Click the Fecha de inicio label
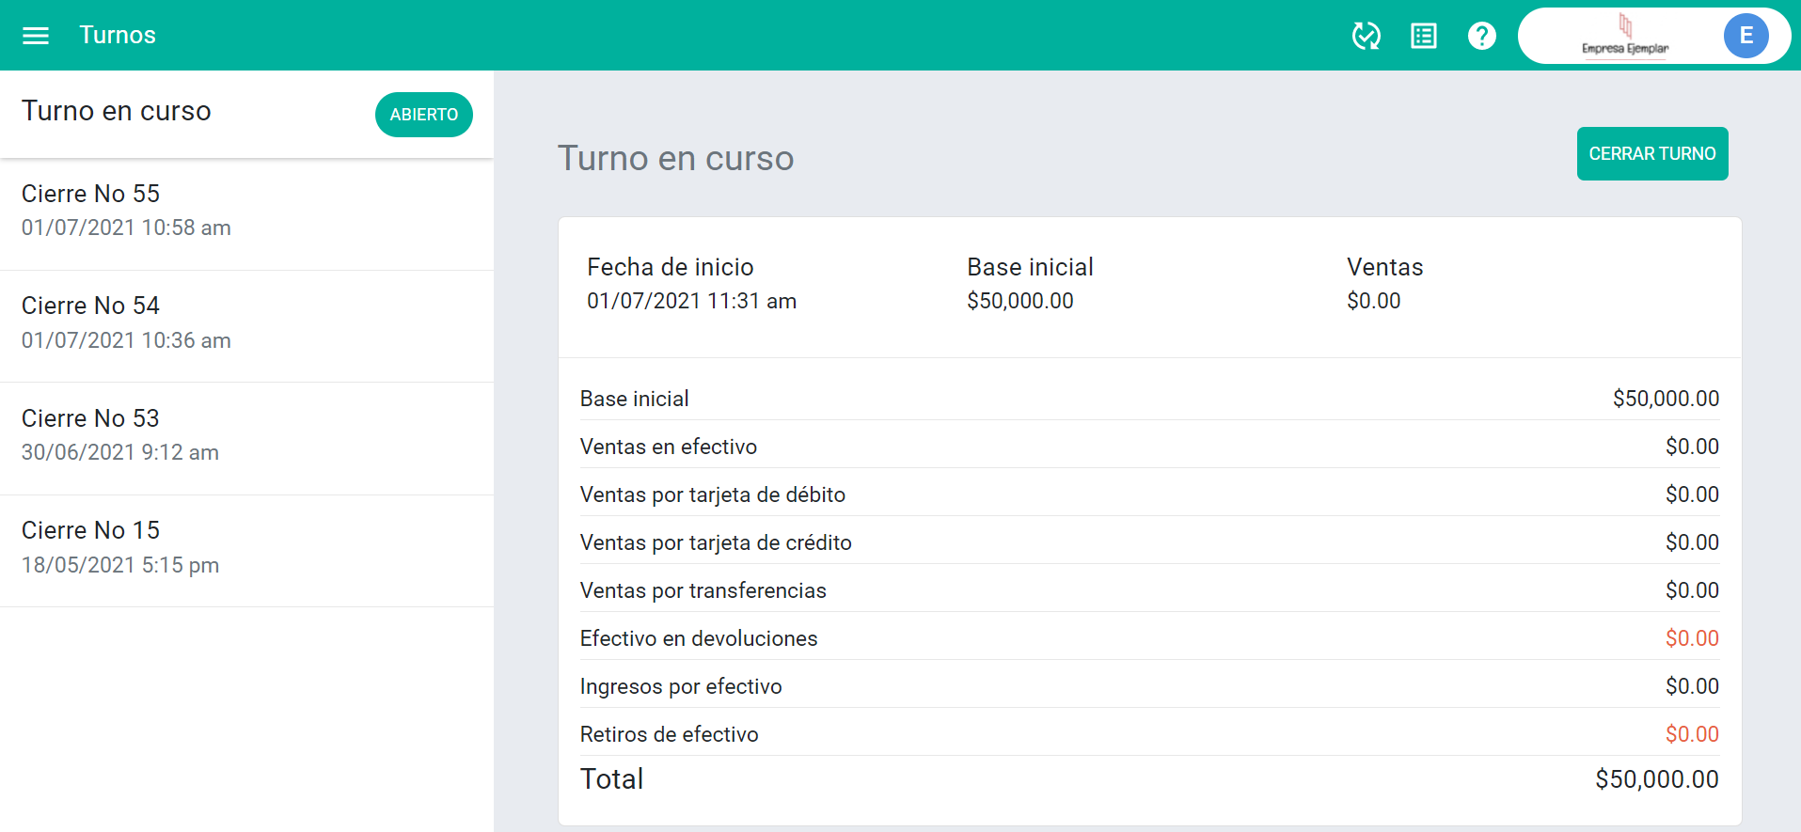 point(671,267)
